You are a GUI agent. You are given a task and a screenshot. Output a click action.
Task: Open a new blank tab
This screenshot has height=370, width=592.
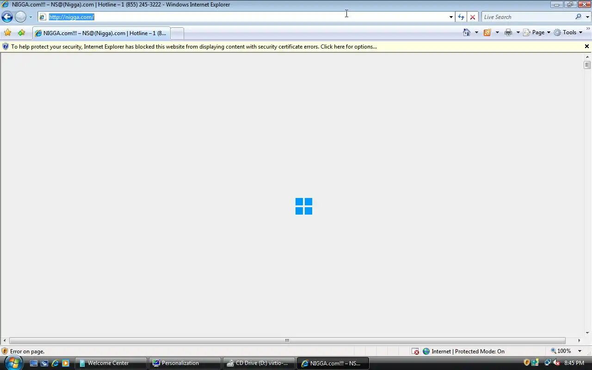tap(177, 33)
